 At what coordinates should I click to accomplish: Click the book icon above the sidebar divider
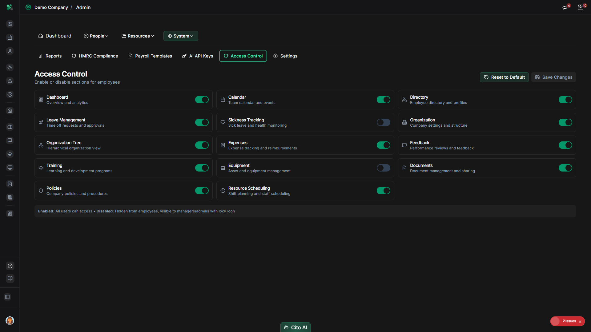(10, 279)
